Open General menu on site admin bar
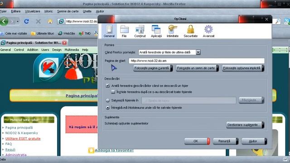This screenshot has width=290, height=163. click(x=5, y=50)
